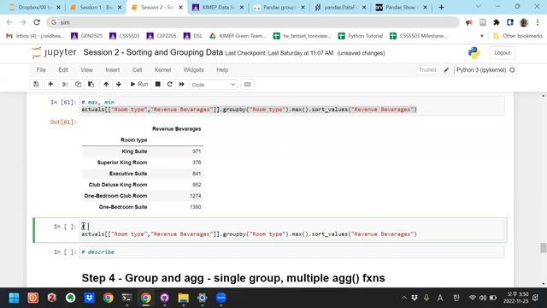Go back in browser history
The width and height of the screenshot is (547, 308).
pyautogui.click(x=9, y=22)
